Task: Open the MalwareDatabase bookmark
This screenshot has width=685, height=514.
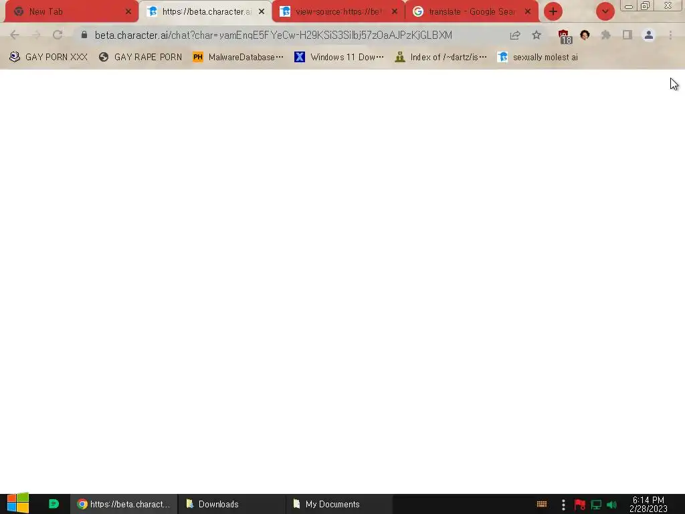Action: click(x=238, y=58)
